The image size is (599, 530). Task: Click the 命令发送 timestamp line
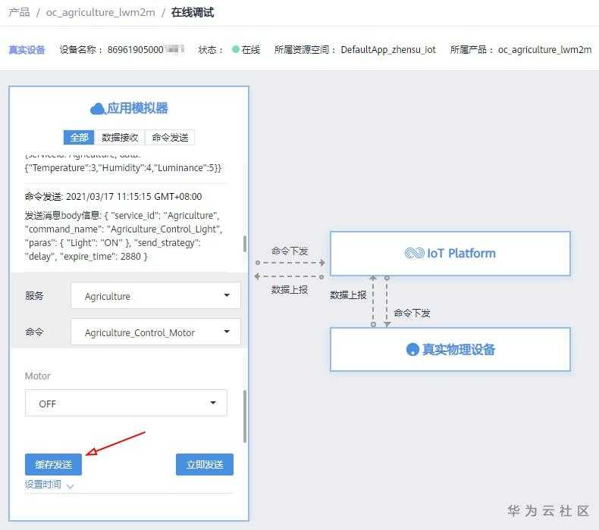[114, 197]
